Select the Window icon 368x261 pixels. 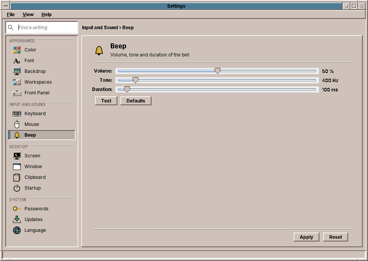16,167
